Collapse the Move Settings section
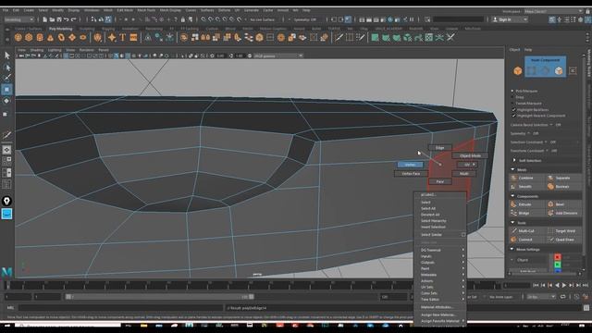This screenshot has height=333, width=592. coord(512,249)
